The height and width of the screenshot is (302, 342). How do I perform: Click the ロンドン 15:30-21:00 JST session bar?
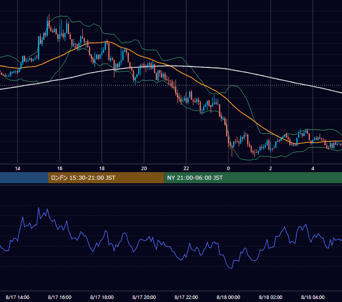[106, 178]
